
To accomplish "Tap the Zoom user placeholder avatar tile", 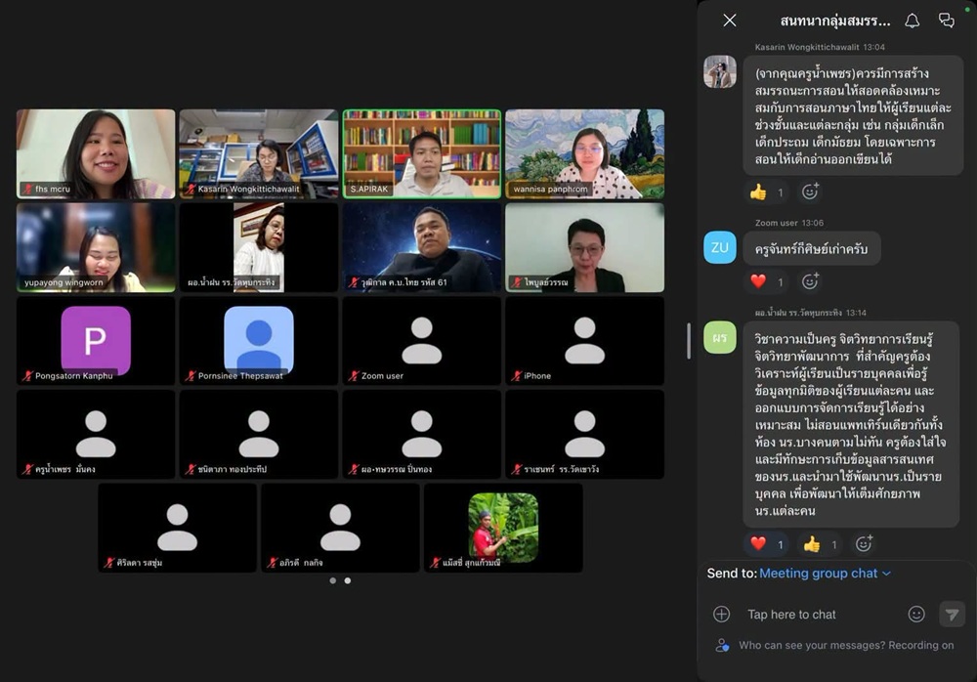I will pyautogui.click(x=422, y=341).
